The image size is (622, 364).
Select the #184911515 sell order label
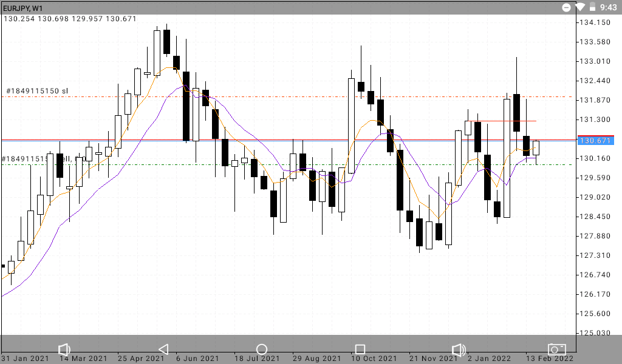click(x=44, y=159)
